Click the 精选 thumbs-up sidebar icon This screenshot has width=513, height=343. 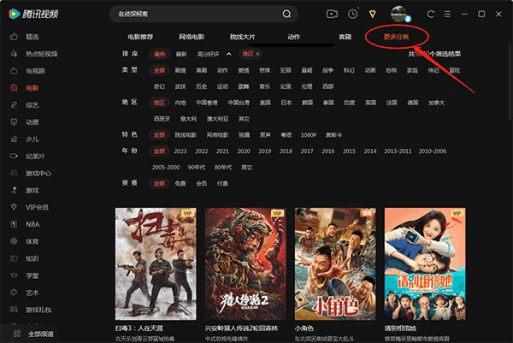click(14, 36)
